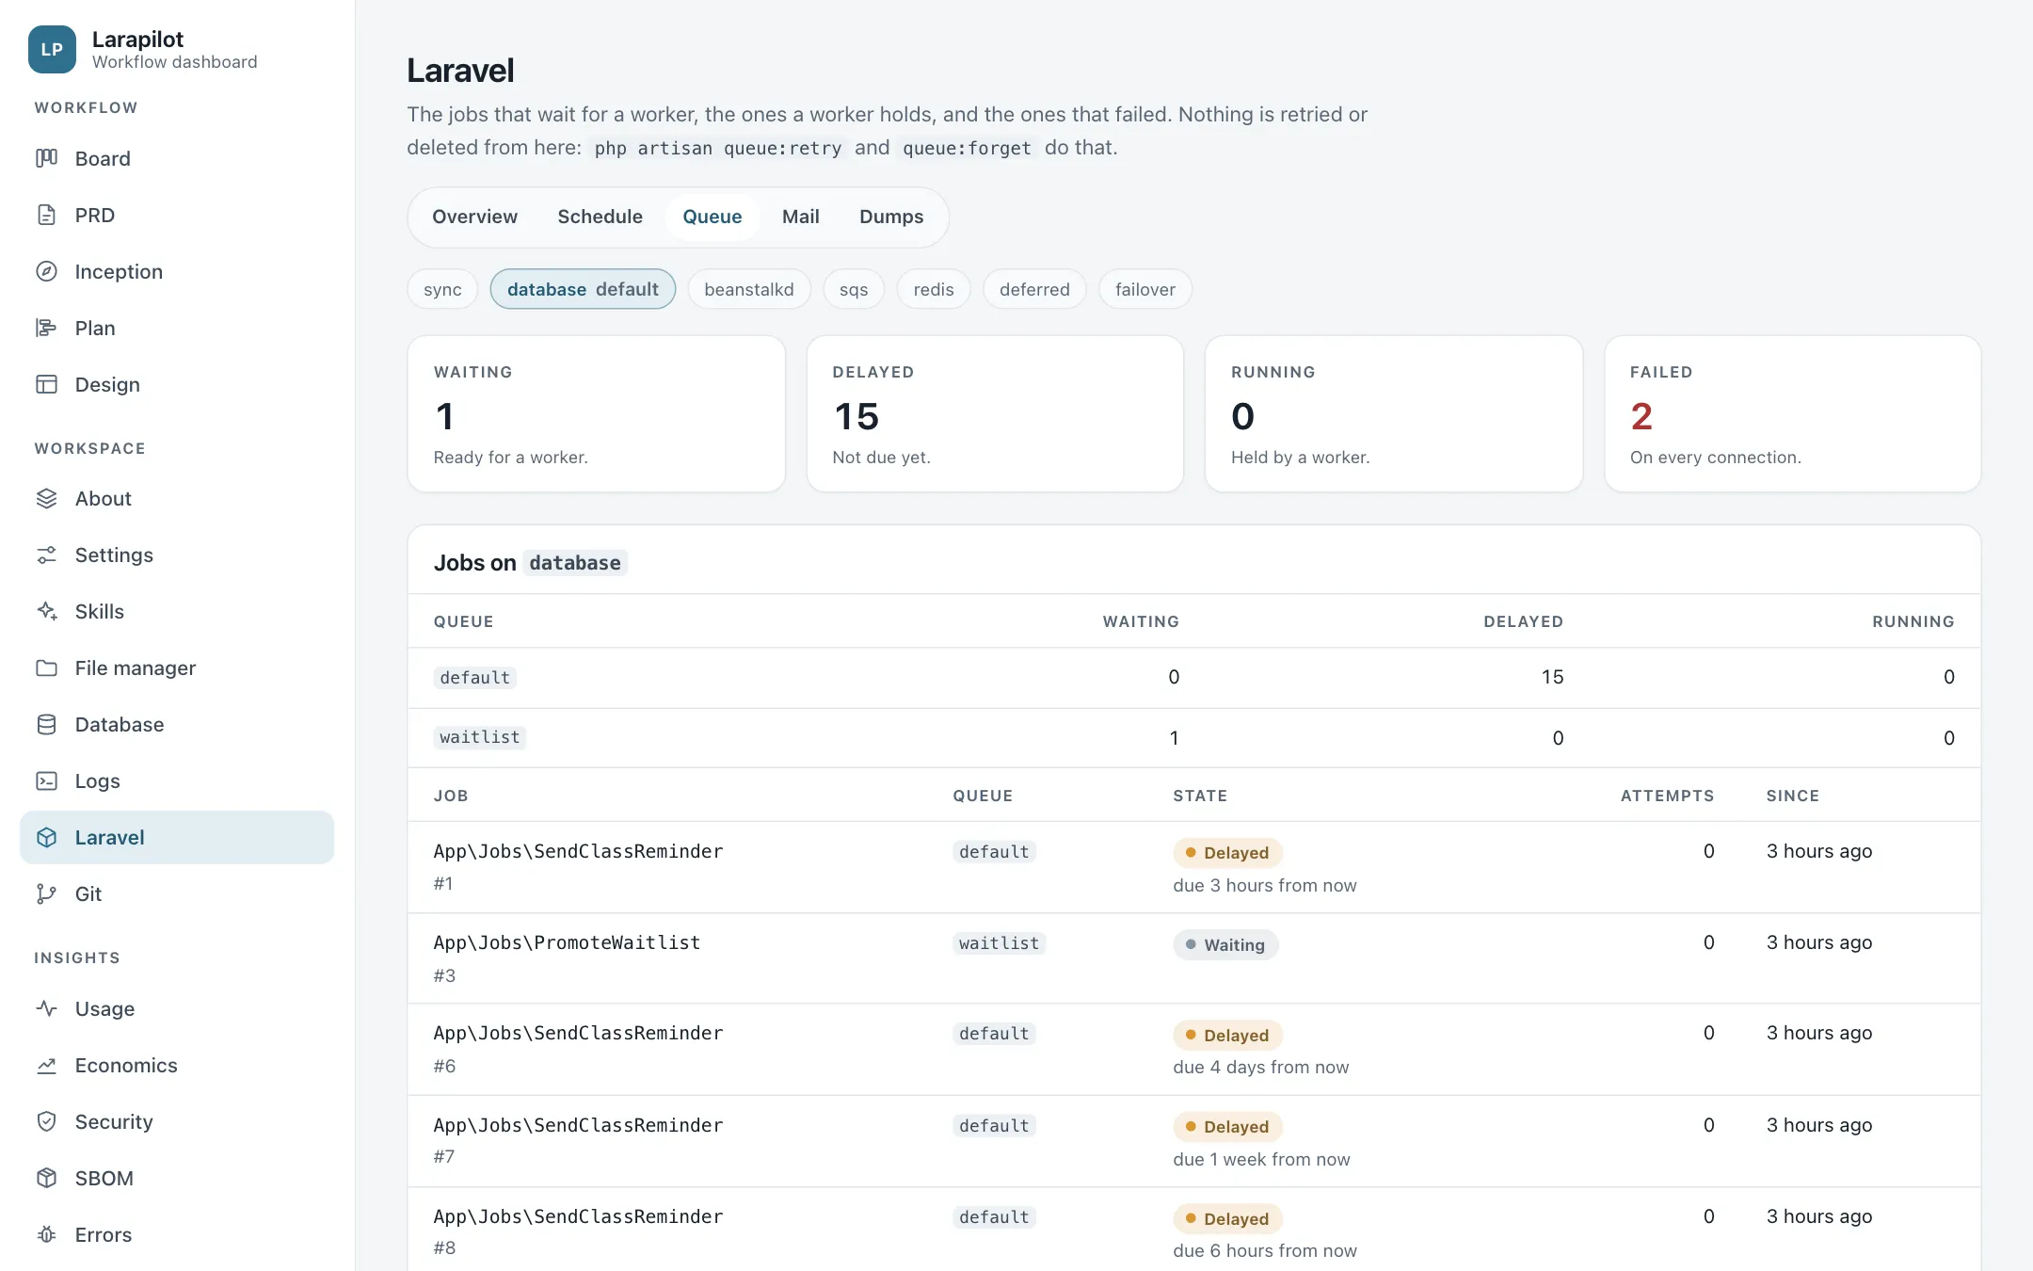Select the failover connection pill
This screenshot has height=1271, width=2033.
pyautogui.click(x=1145, y=289)
